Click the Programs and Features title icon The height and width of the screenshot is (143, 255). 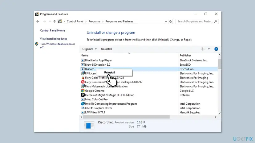[x=37, y=14]
